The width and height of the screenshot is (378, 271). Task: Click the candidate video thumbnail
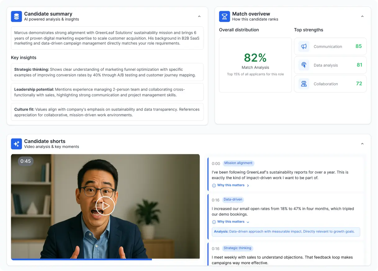[x=105, y=206]
